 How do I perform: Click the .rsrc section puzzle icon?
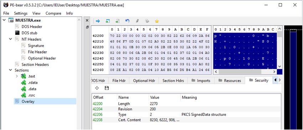[x=24, y=95]
